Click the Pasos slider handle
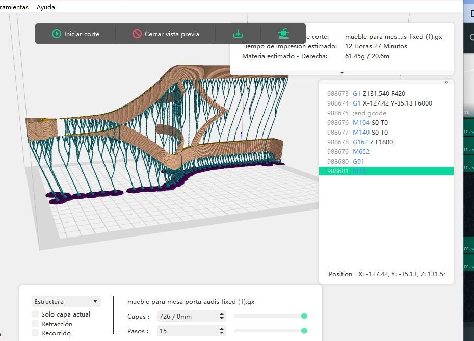Image resolution: width=474 pixels, height=341 pixels. pyautogui.click(x=304, y=331)
